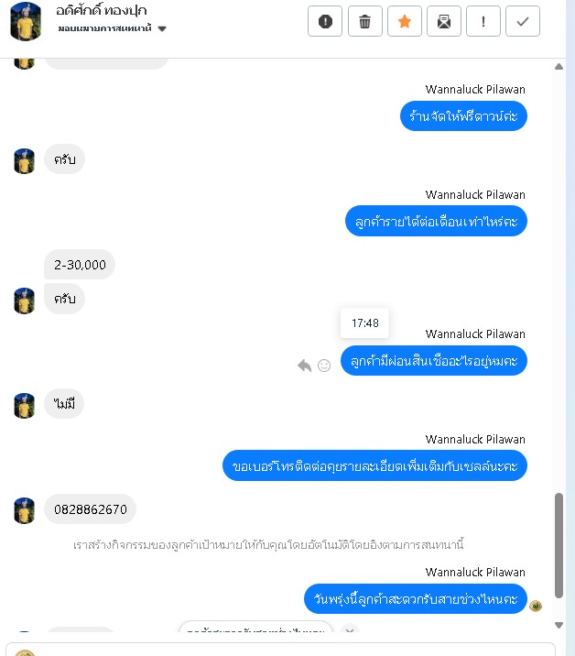Select the phone number 0828862670 message
This screenshot has width=575, height=656.
point(91,509)
